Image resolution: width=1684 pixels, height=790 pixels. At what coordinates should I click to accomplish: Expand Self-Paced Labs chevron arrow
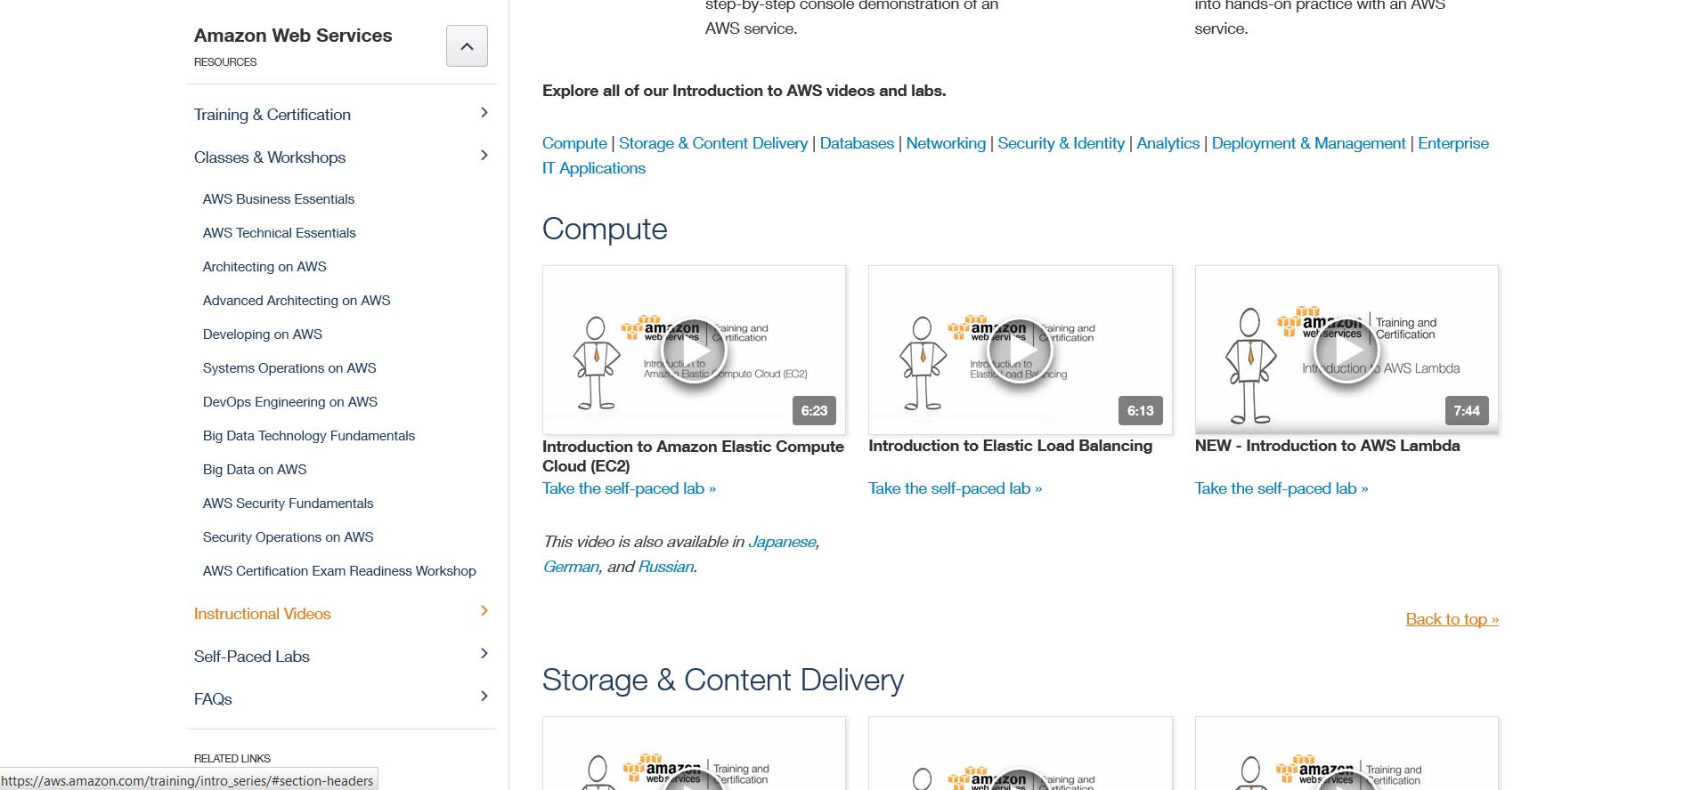[x=484, y=654]
